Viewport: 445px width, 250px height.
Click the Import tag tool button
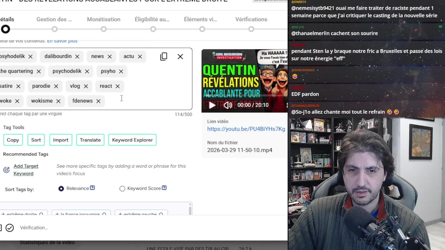point(61,140)
